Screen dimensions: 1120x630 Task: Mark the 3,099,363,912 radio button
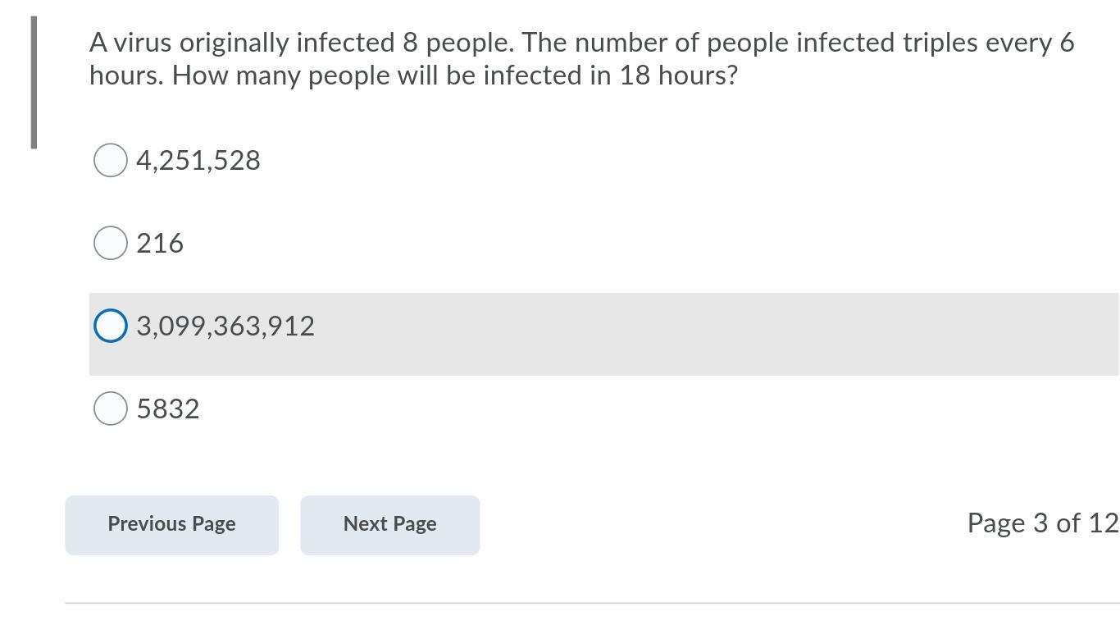[x=111, y=326]
